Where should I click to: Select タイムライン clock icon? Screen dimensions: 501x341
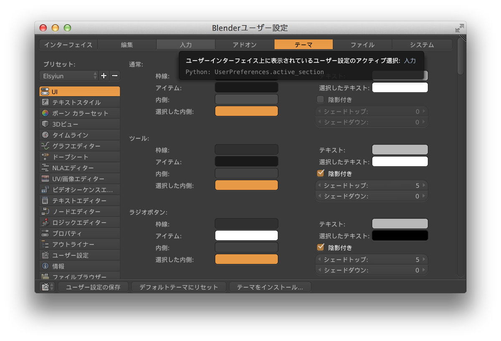tap(45, 135)
